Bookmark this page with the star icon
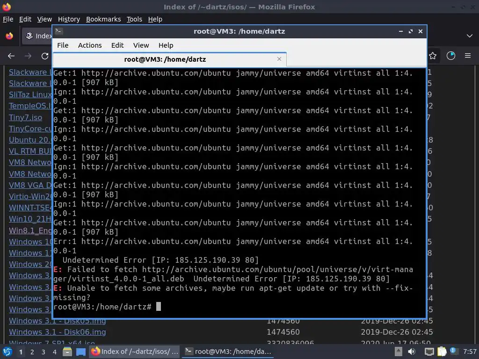This screenshot has width=479, height=359. 433,56
